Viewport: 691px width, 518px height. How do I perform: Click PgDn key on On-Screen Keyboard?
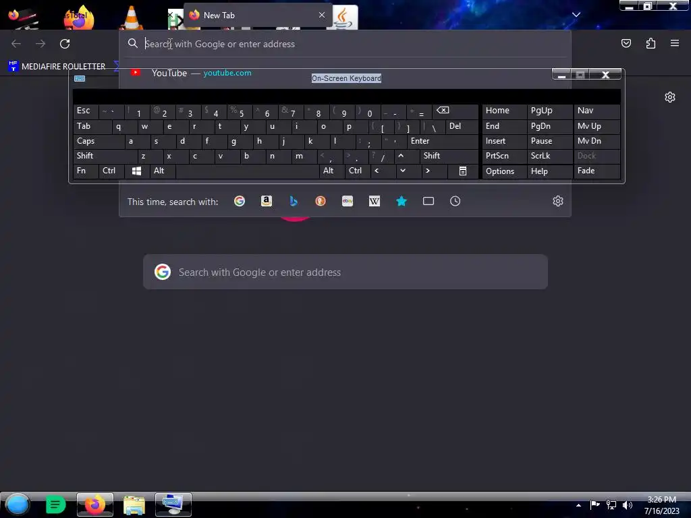coord(549,126)
